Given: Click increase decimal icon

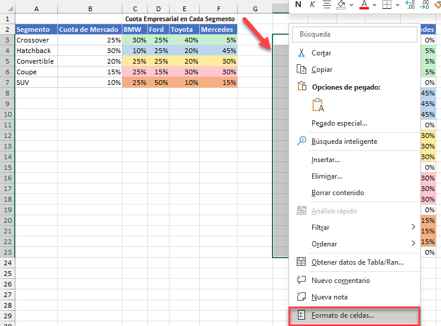Looking at the screenshot, I should click(x=410, y=4).
